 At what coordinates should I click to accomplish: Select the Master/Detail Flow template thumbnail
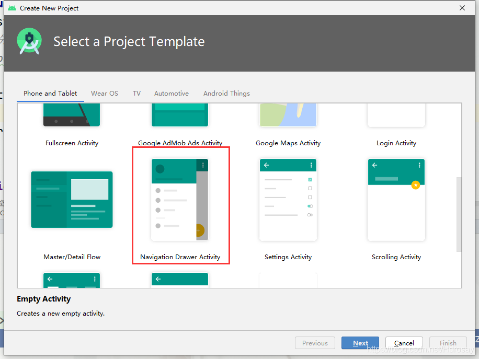72,200
